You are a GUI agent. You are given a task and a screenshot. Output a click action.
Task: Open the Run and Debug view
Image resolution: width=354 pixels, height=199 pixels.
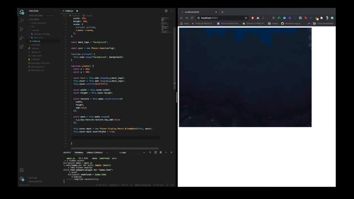click(x=22, y=38)
